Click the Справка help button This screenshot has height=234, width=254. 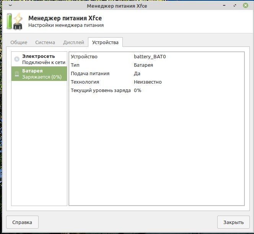pos(22,222)
